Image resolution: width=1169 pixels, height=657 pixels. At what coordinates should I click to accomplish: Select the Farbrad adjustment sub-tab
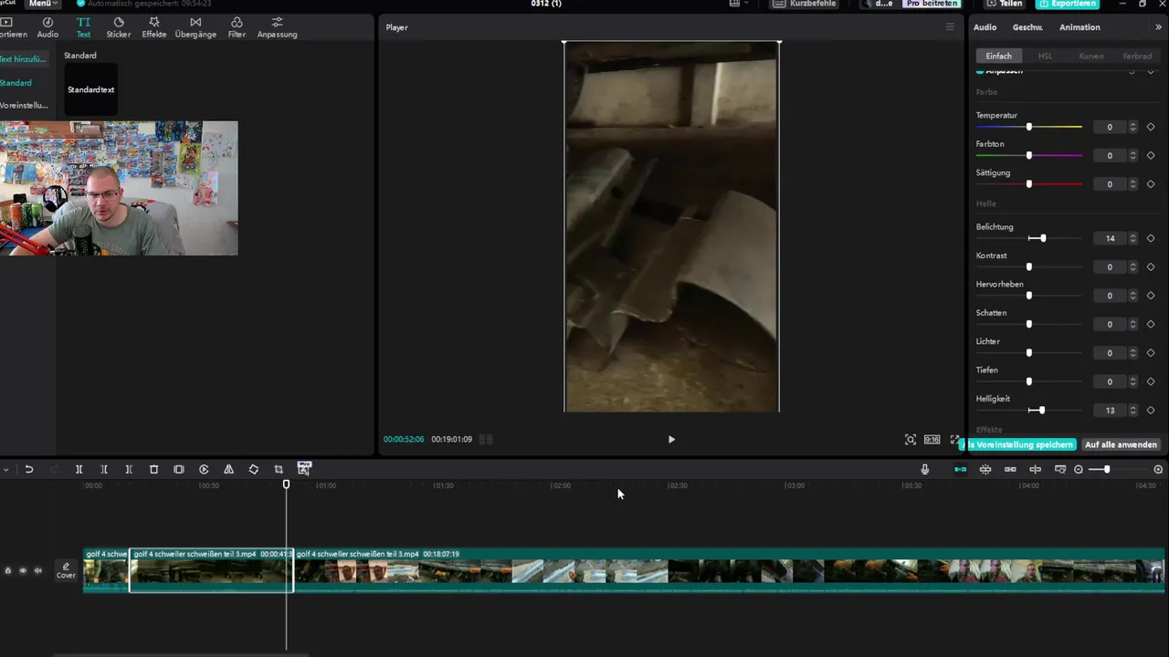(x=1137, y=56)
